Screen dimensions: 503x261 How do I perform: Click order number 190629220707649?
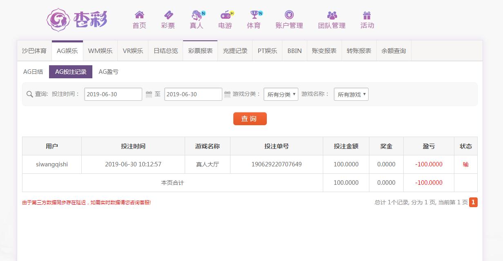(277, 164)
